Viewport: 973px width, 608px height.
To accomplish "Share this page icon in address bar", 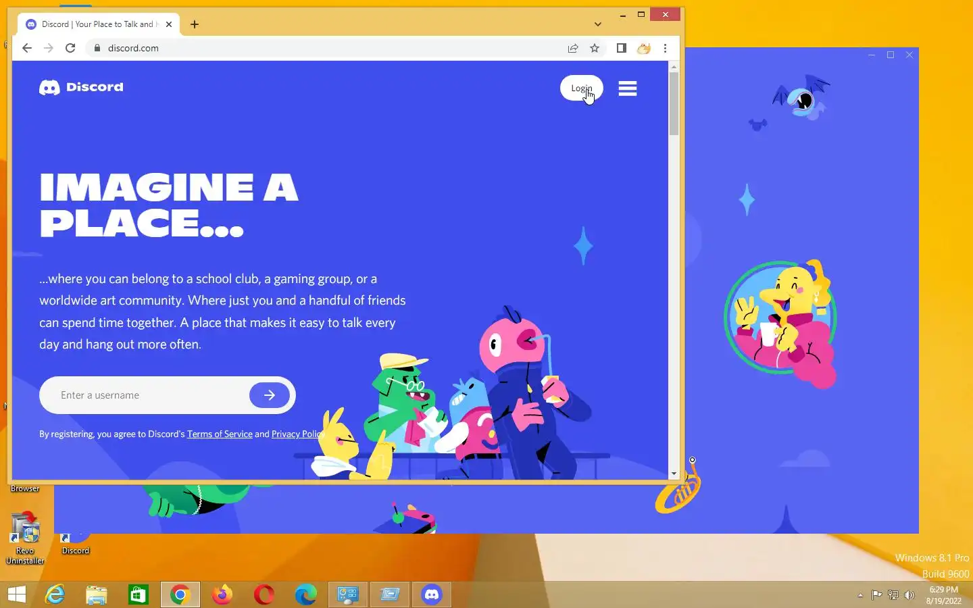I will (573, 48).
